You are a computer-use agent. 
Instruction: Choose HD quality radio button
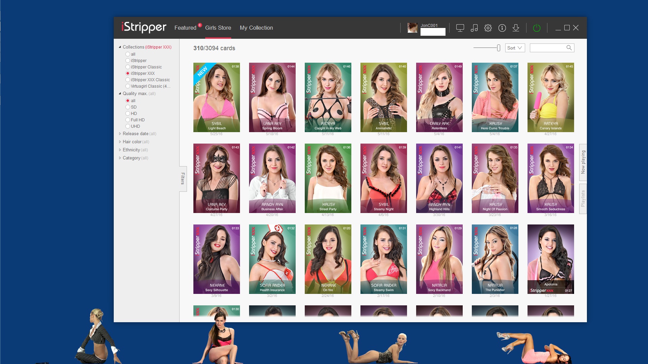[128, 114]
